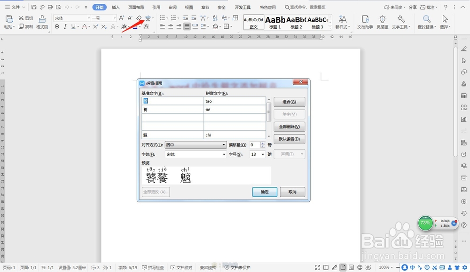Click pinyin field containing tiè

click(235, 109)
